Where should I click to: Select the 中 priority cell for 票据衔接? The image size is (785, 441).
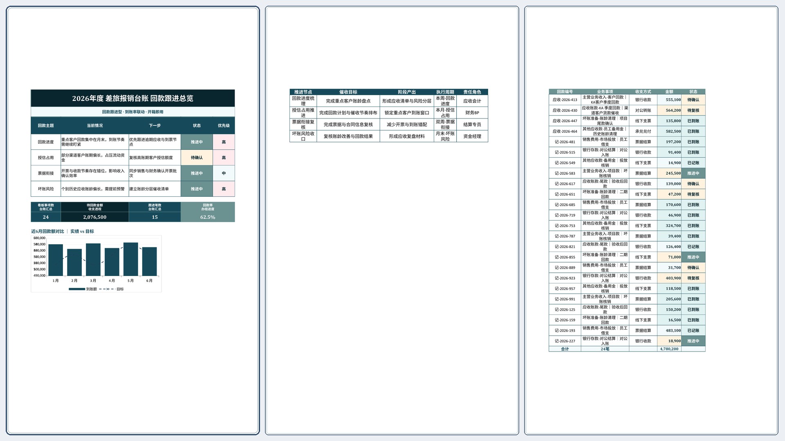224,173
